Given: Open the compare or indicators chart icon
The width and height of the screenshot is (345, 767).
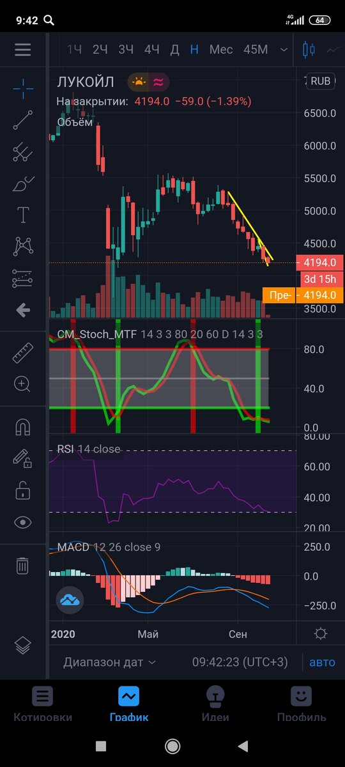Looking at the screenshot, I should point(335,49).
